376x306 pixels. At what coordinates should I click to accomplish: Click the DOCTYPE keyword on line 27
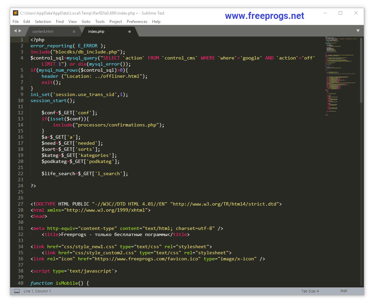pos(46,204)
